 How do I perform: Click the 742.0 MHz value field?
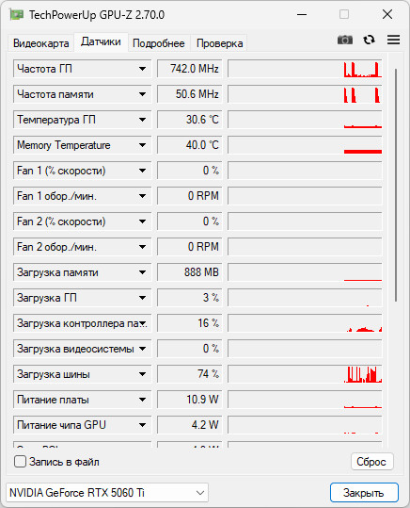pyautogui.click(x=189, y=69)
